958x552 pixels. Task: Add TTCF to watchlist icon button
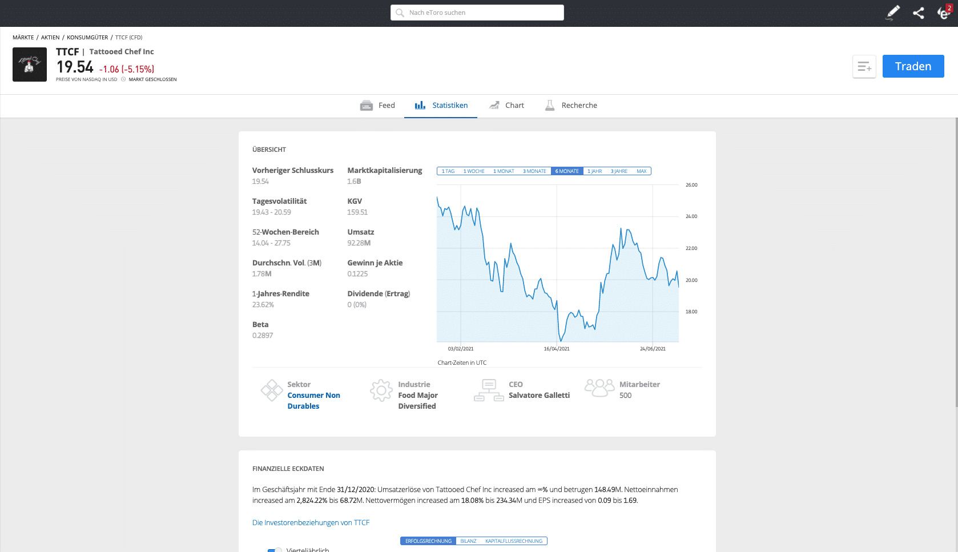click(x=864, y=67)
